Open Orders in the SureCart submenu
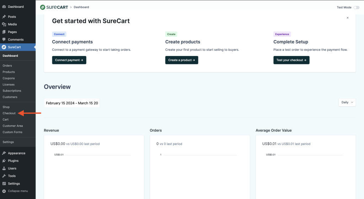This screenshot has height=199, width=364. tap(7, 66)
